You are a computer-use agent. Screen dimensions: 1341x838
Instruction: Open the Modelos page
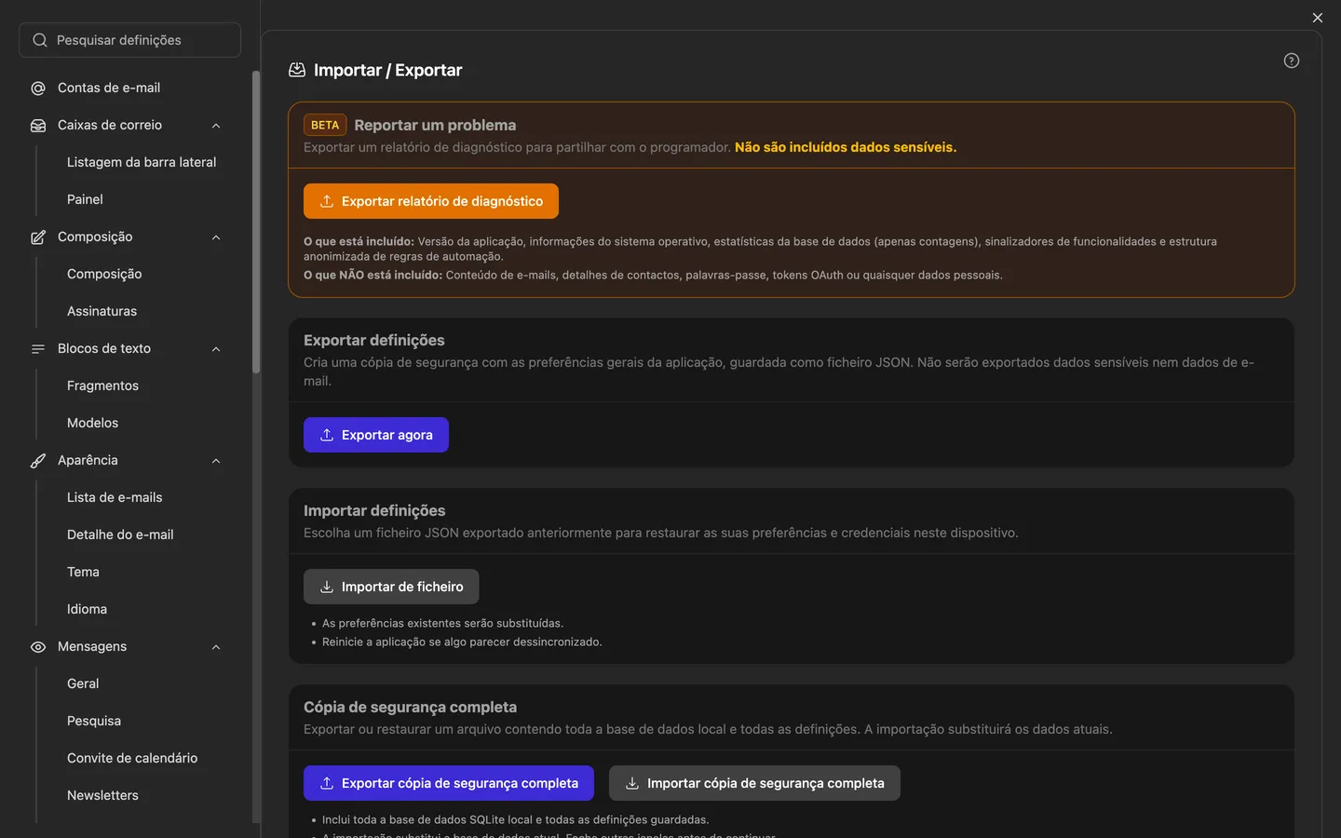(x=92, y=423)
